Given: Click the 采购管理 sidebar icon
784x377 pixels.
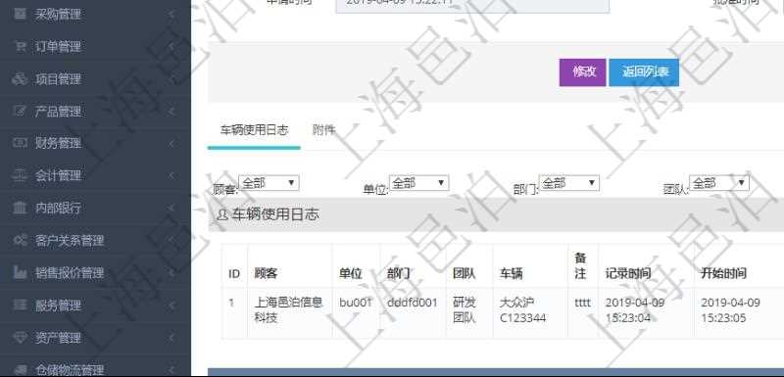Looking at the screenshot, I should (x=20, y=14).
